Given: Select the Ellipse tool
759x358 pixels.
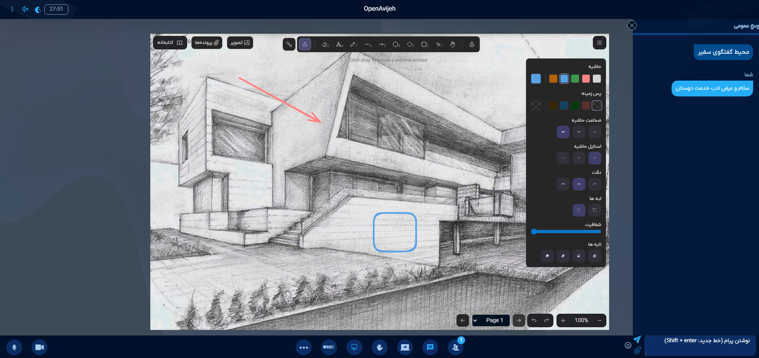Looking at the screenshot, I should 396,44.
